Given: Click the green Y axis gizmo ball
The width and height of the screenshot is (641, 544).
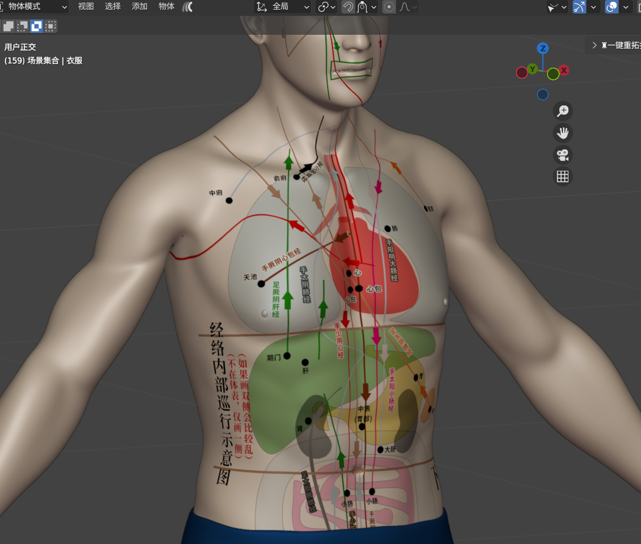Looking at the screenshot, I should pyautogui.click(x=532, y=69).
